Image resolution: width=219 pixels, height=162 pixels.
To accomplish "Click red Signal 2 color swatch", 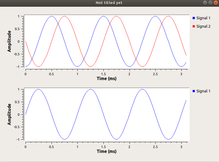I will pos(194,26).
